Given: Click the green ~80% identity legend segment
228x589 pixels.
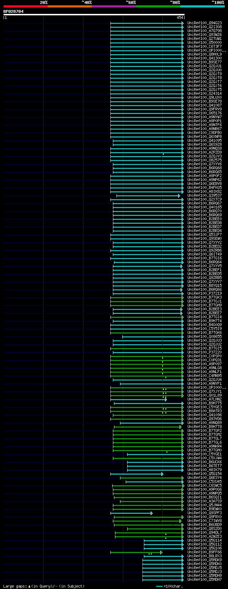Looking at the screenshot, I should tap(158, 6).
